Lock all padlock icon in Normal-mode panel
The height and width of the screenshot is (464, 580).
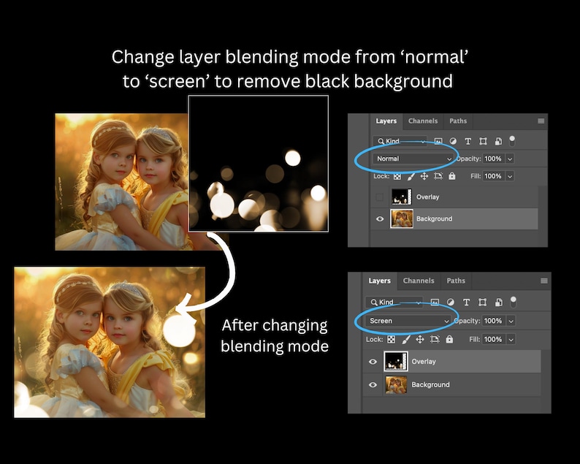[451, 176]
